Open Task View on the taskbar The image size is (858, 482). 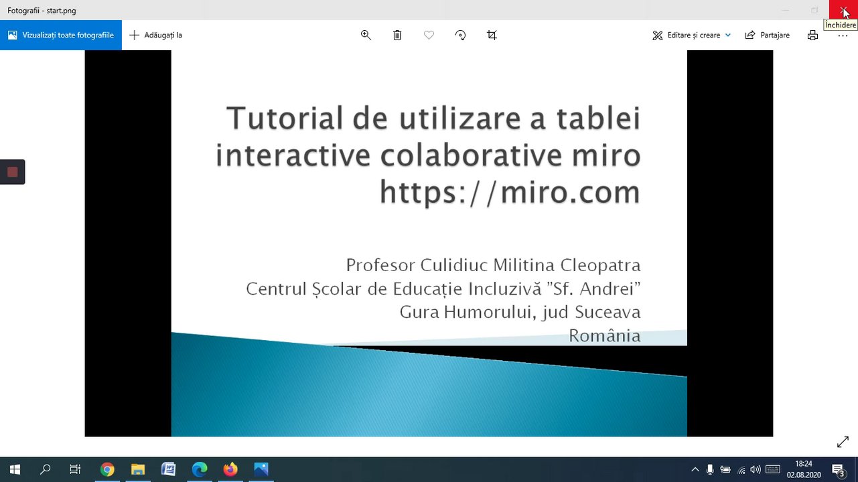pos(76,469)
